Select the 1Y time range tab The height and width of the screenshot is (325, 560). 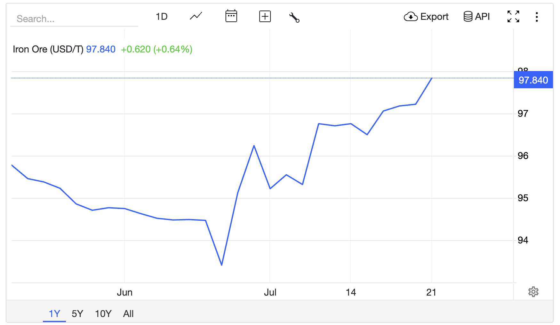click(54, 313)
